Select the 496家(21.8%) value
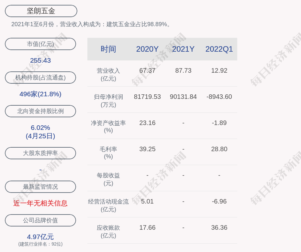This screenshot has width=301, height=252. click(x=40, y=94)
